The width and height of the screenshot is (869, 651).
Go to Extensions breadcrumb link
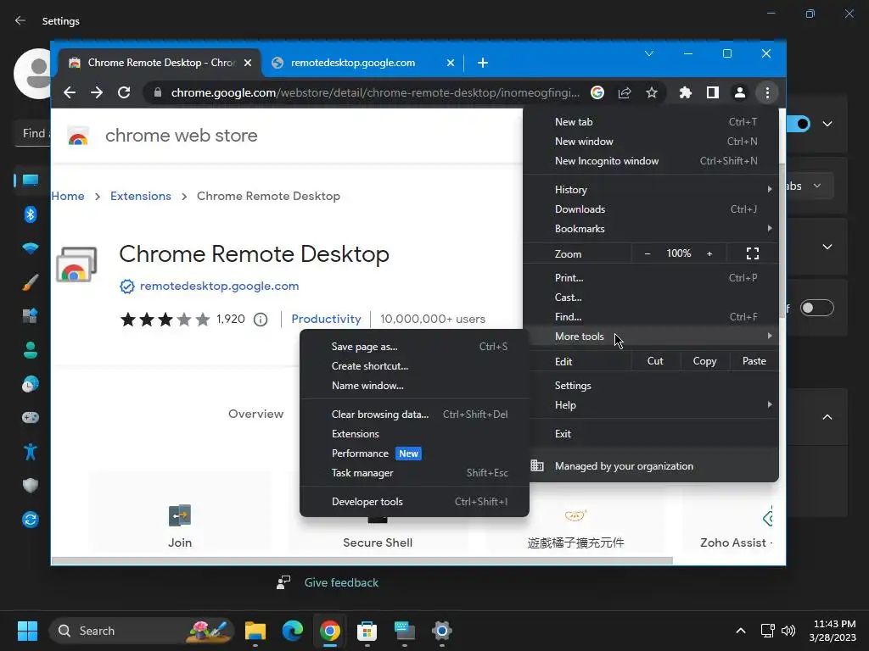click(141, 196)
